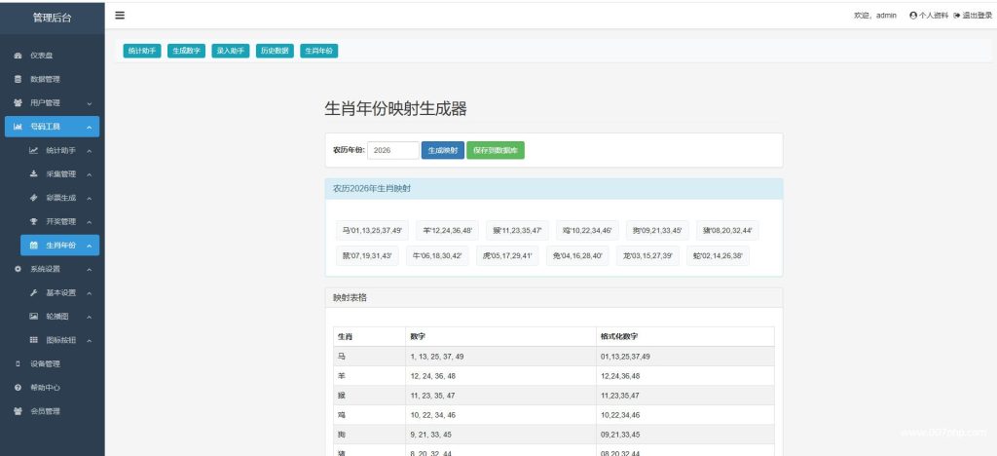This screenshot has height=456, width=997.
Task: Open the 个人资料 profile link
Action: pos(929,16)
